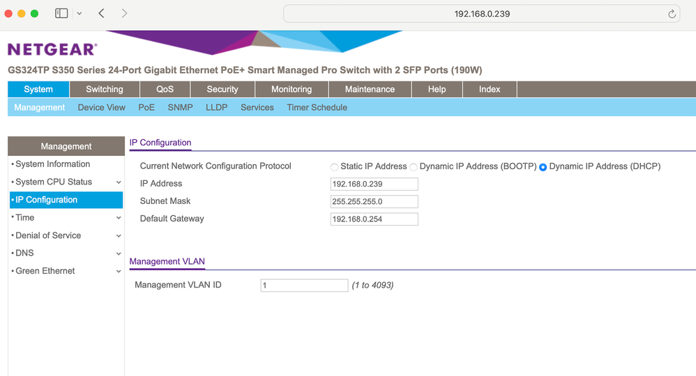
Task: Choose Dynamic IP Address (DHCP) radio button
Action: (543, 167)
